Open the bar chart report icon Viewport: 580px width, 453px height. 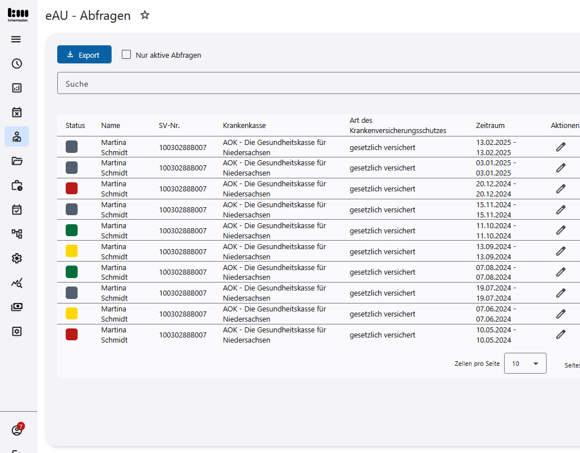(x=16, y=88)
